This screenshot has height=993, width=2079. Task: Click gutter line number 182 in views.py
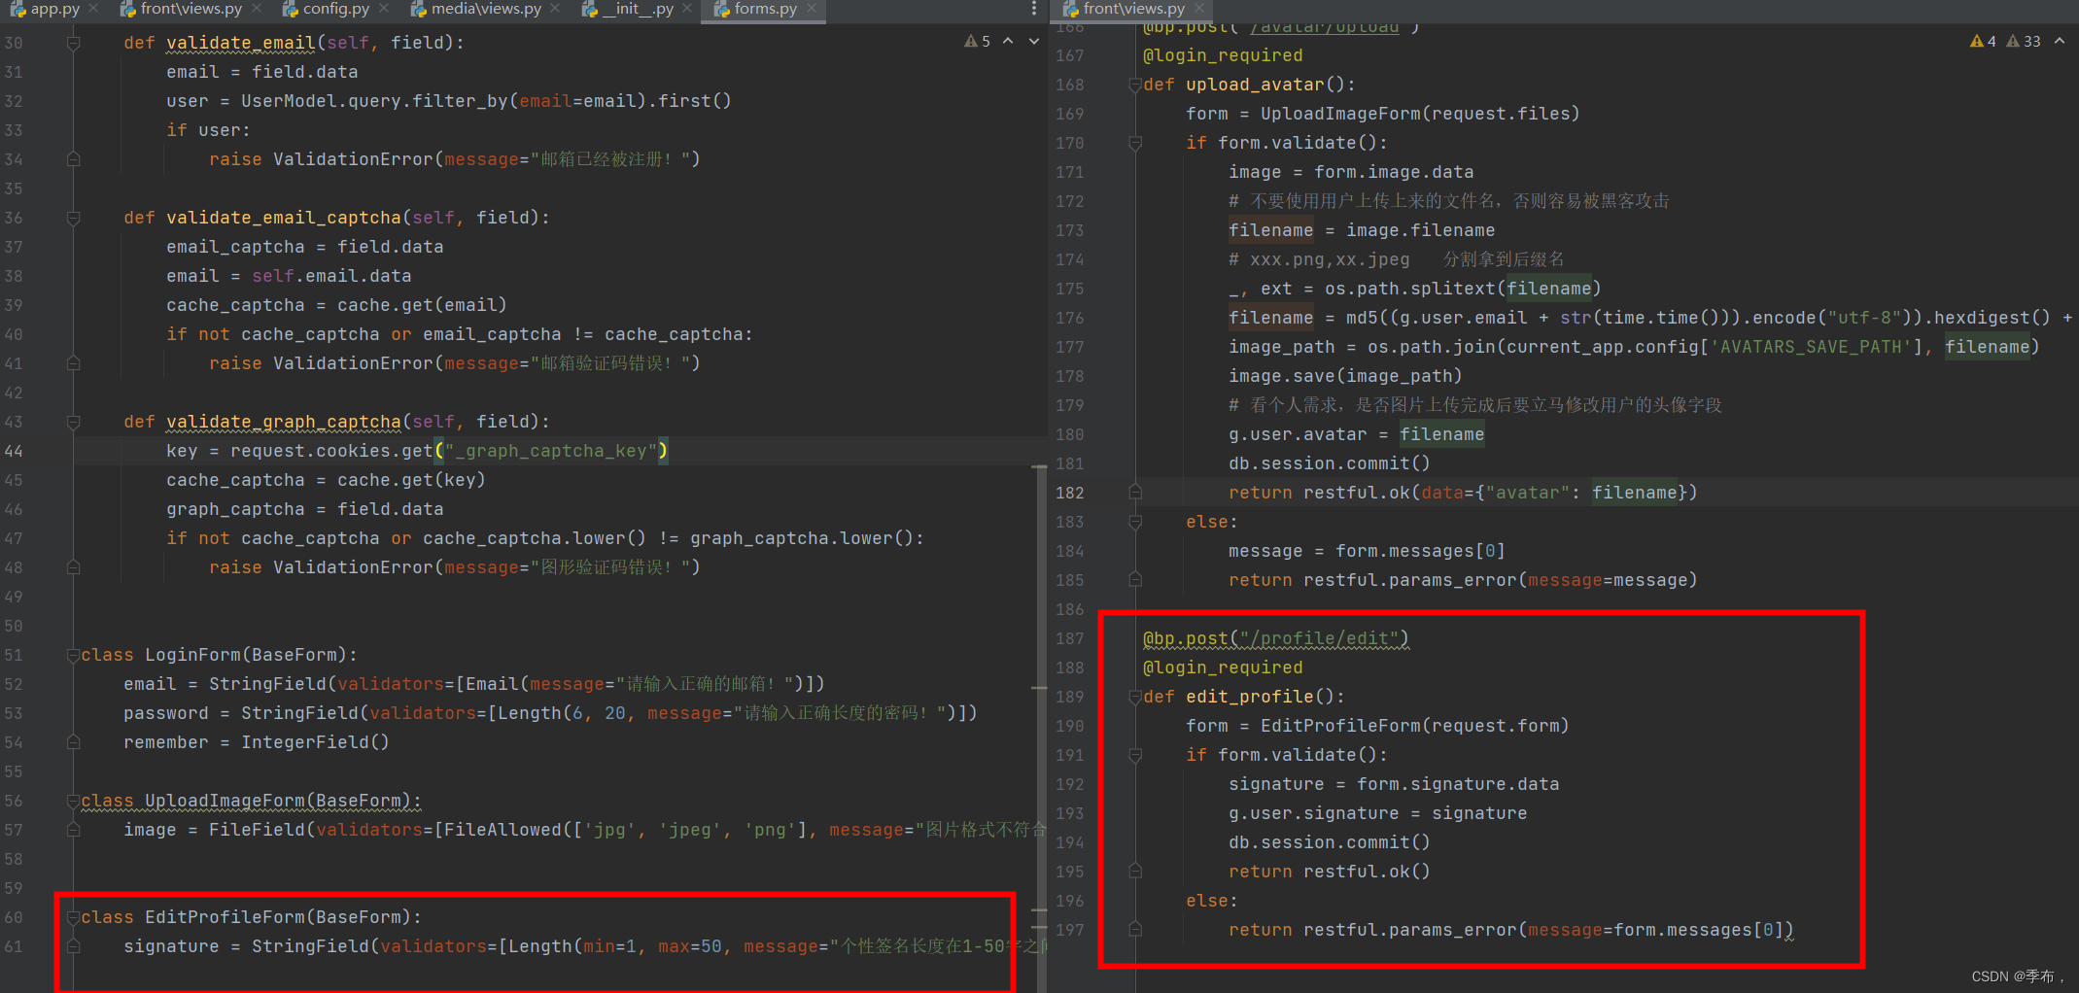(1069, 493)
